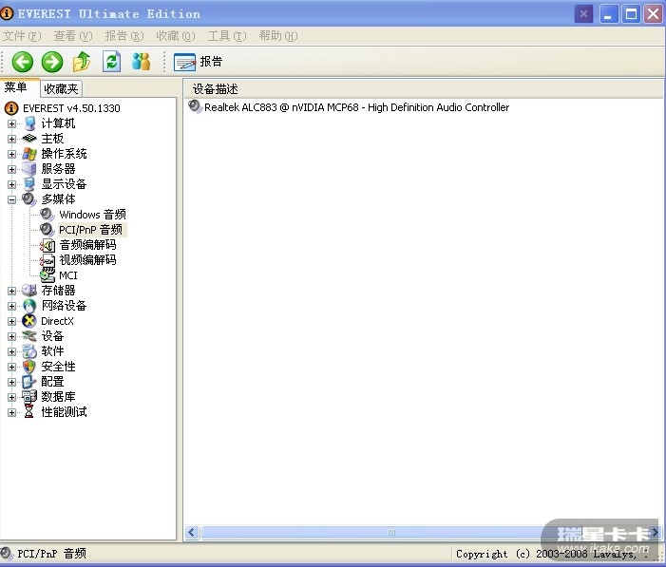666x567 pixels.
Task: Expand the 显示设备 tree node
Action: (12, 185)
